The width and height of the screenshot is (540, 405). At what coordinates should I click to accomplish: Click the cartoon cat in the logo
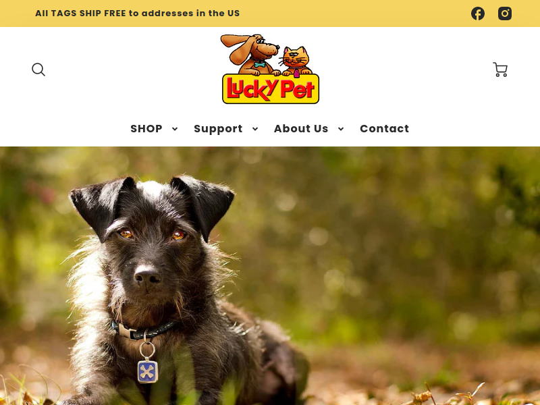click(x=295, y=61)
